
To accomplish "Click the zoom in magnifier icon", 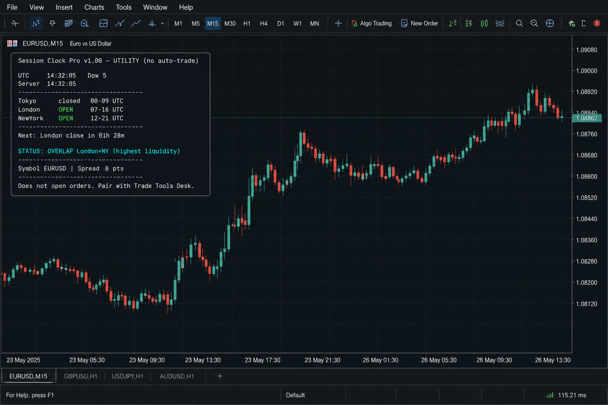I will pos(519,23).
